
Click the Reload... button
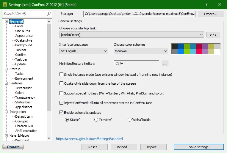124,147
